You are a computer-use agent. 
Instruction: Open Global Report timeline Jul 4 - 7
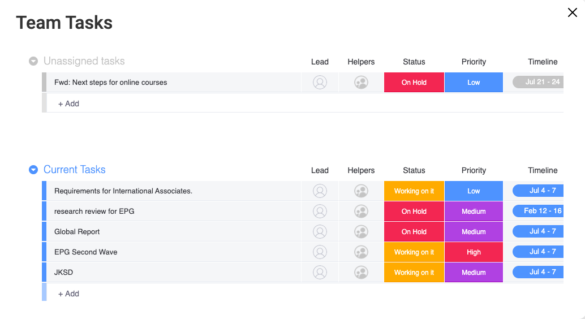538,231
